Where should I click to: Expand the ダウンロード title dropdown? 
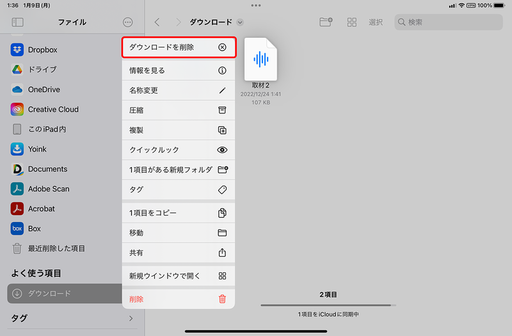(240, 22)
